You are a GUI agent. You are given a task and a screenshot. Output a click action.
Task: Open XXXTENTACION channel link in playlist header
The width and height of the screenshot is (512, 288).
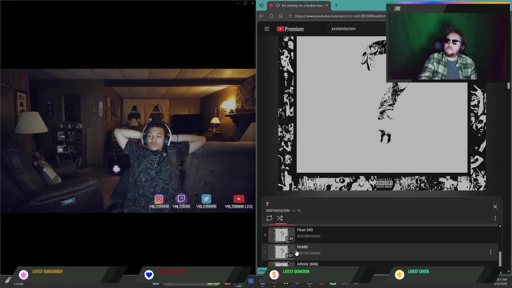[x=278, y=210]
